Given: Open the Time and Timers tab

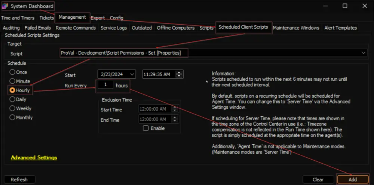Looking at the screenshot, I should tap(18, 18).
